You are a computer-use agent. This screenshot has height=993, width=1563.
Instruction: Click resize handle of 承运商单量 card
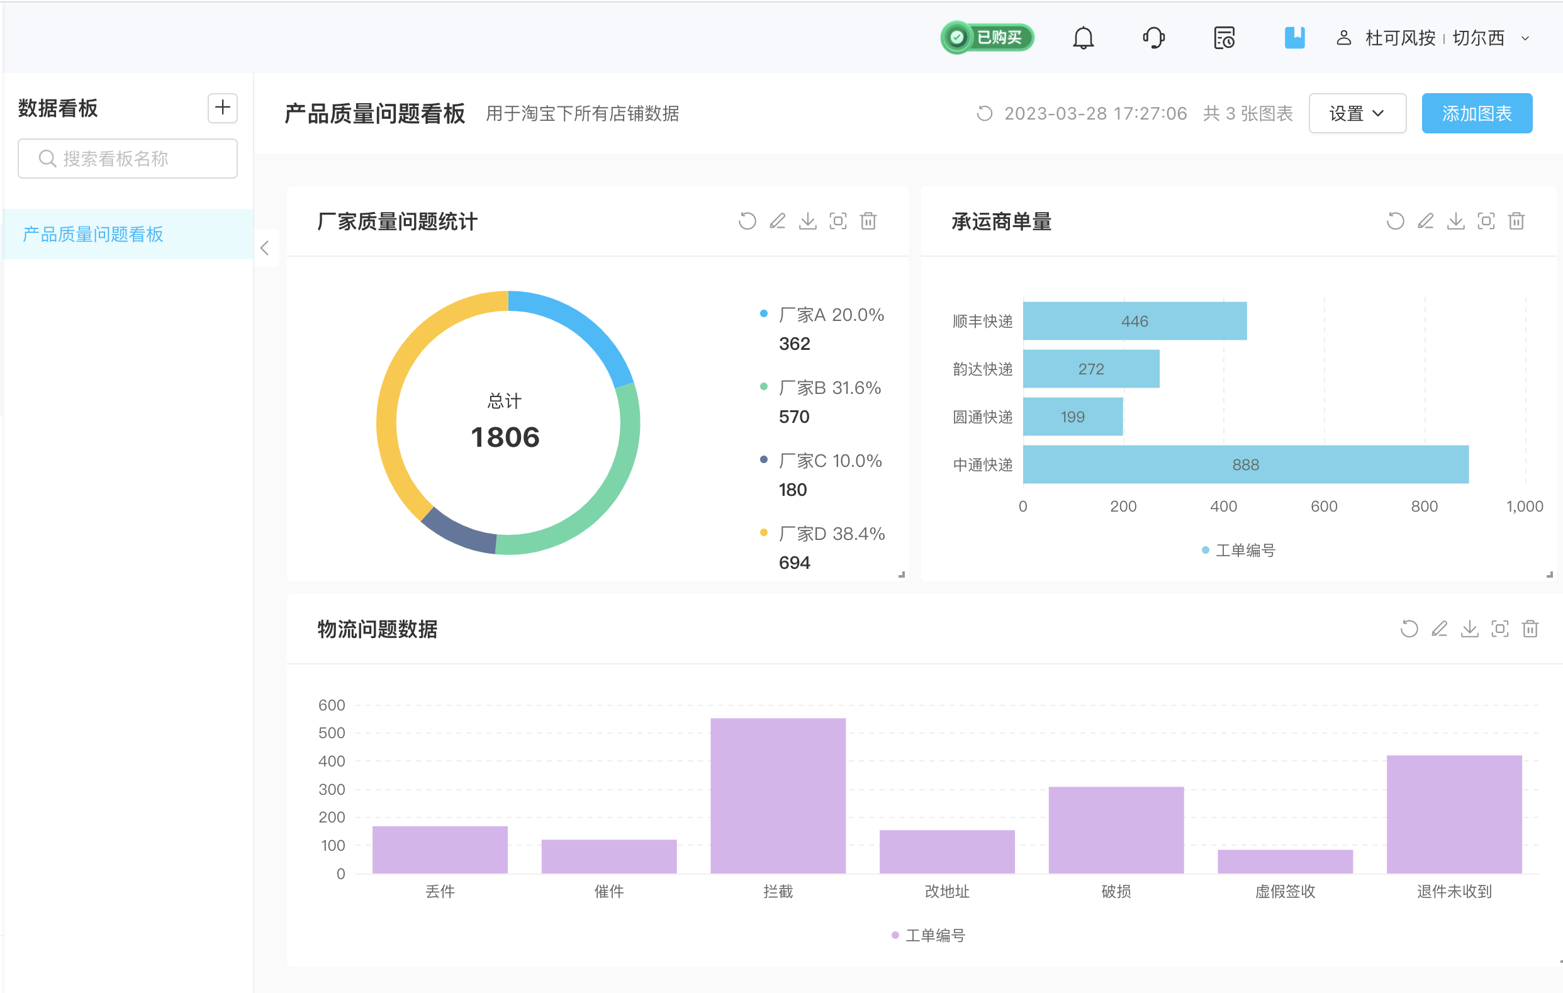(x=1549, y=575)
